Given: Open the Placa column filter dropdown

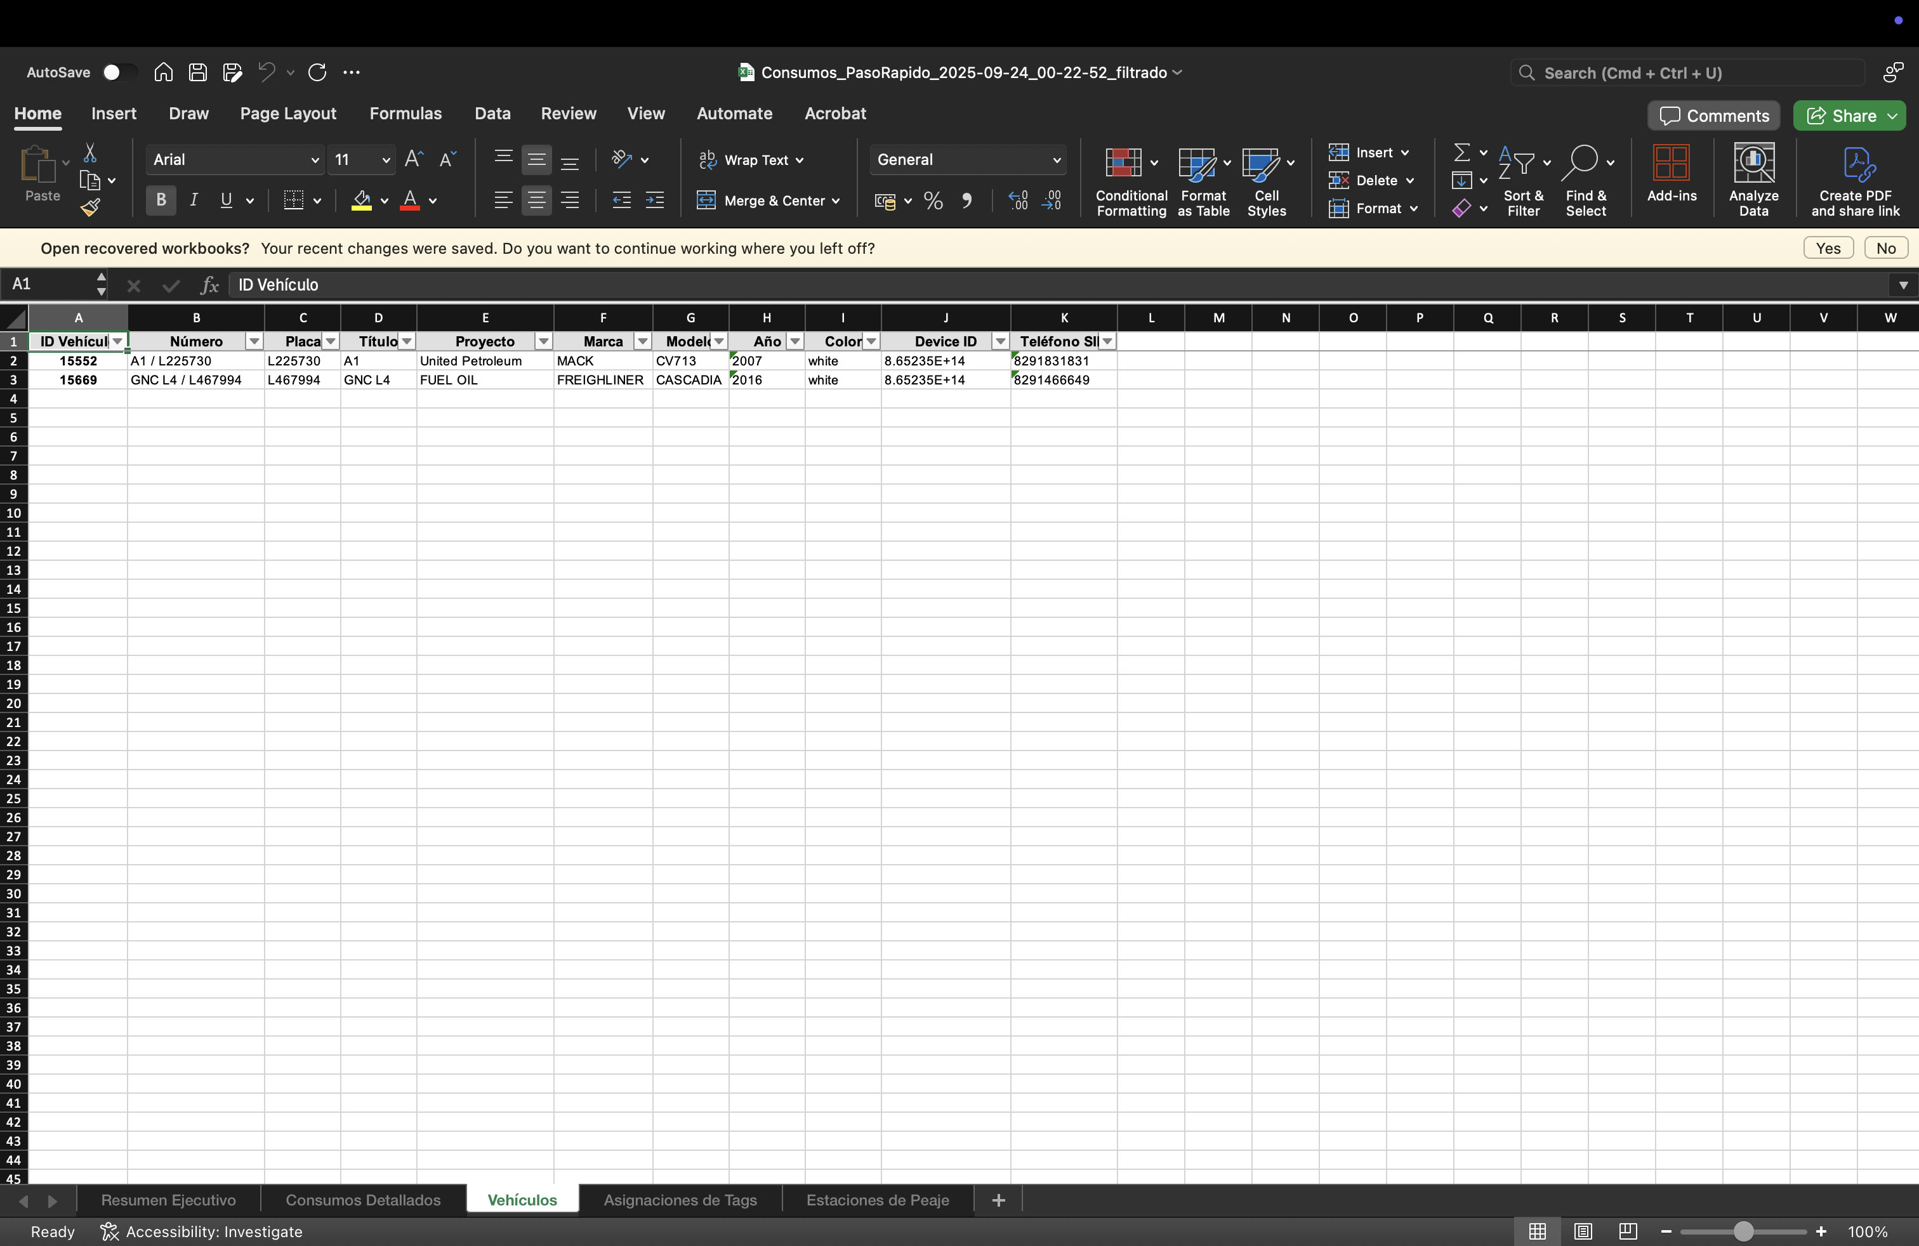Looking at the screenshot, I should click(331, 342).
